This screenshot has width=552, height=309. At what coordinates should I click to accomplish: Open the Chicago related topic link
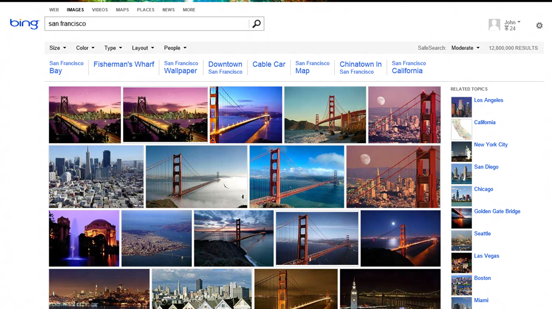tap(484, 189)
